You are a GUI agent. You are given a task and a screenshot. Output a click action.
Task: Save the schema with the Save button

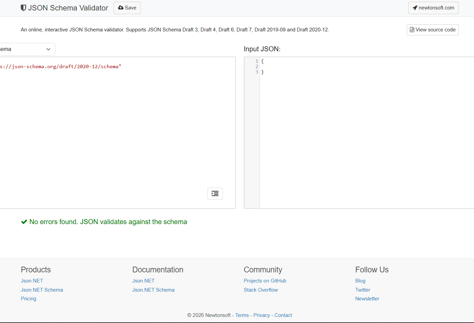pyautogui.click(x=127, y=8)
